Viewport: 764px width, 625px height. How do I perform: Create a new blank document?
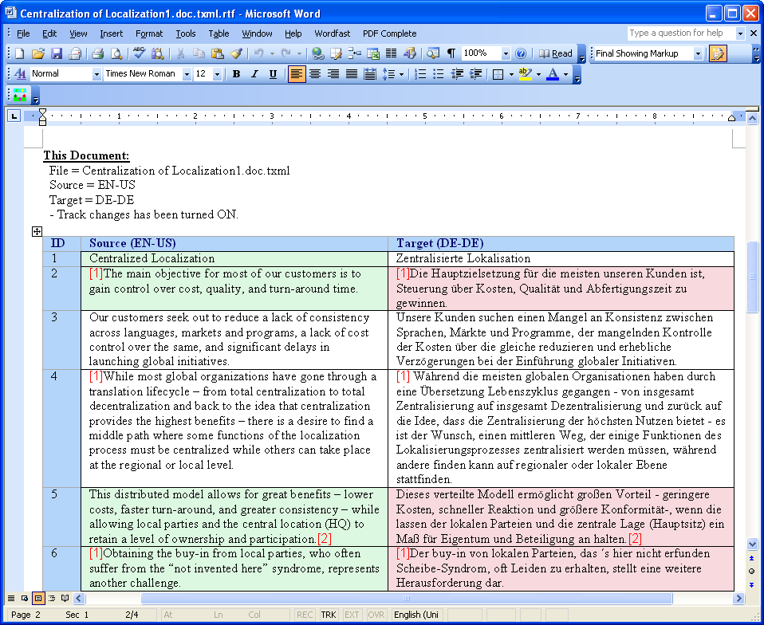coord(19,53)
